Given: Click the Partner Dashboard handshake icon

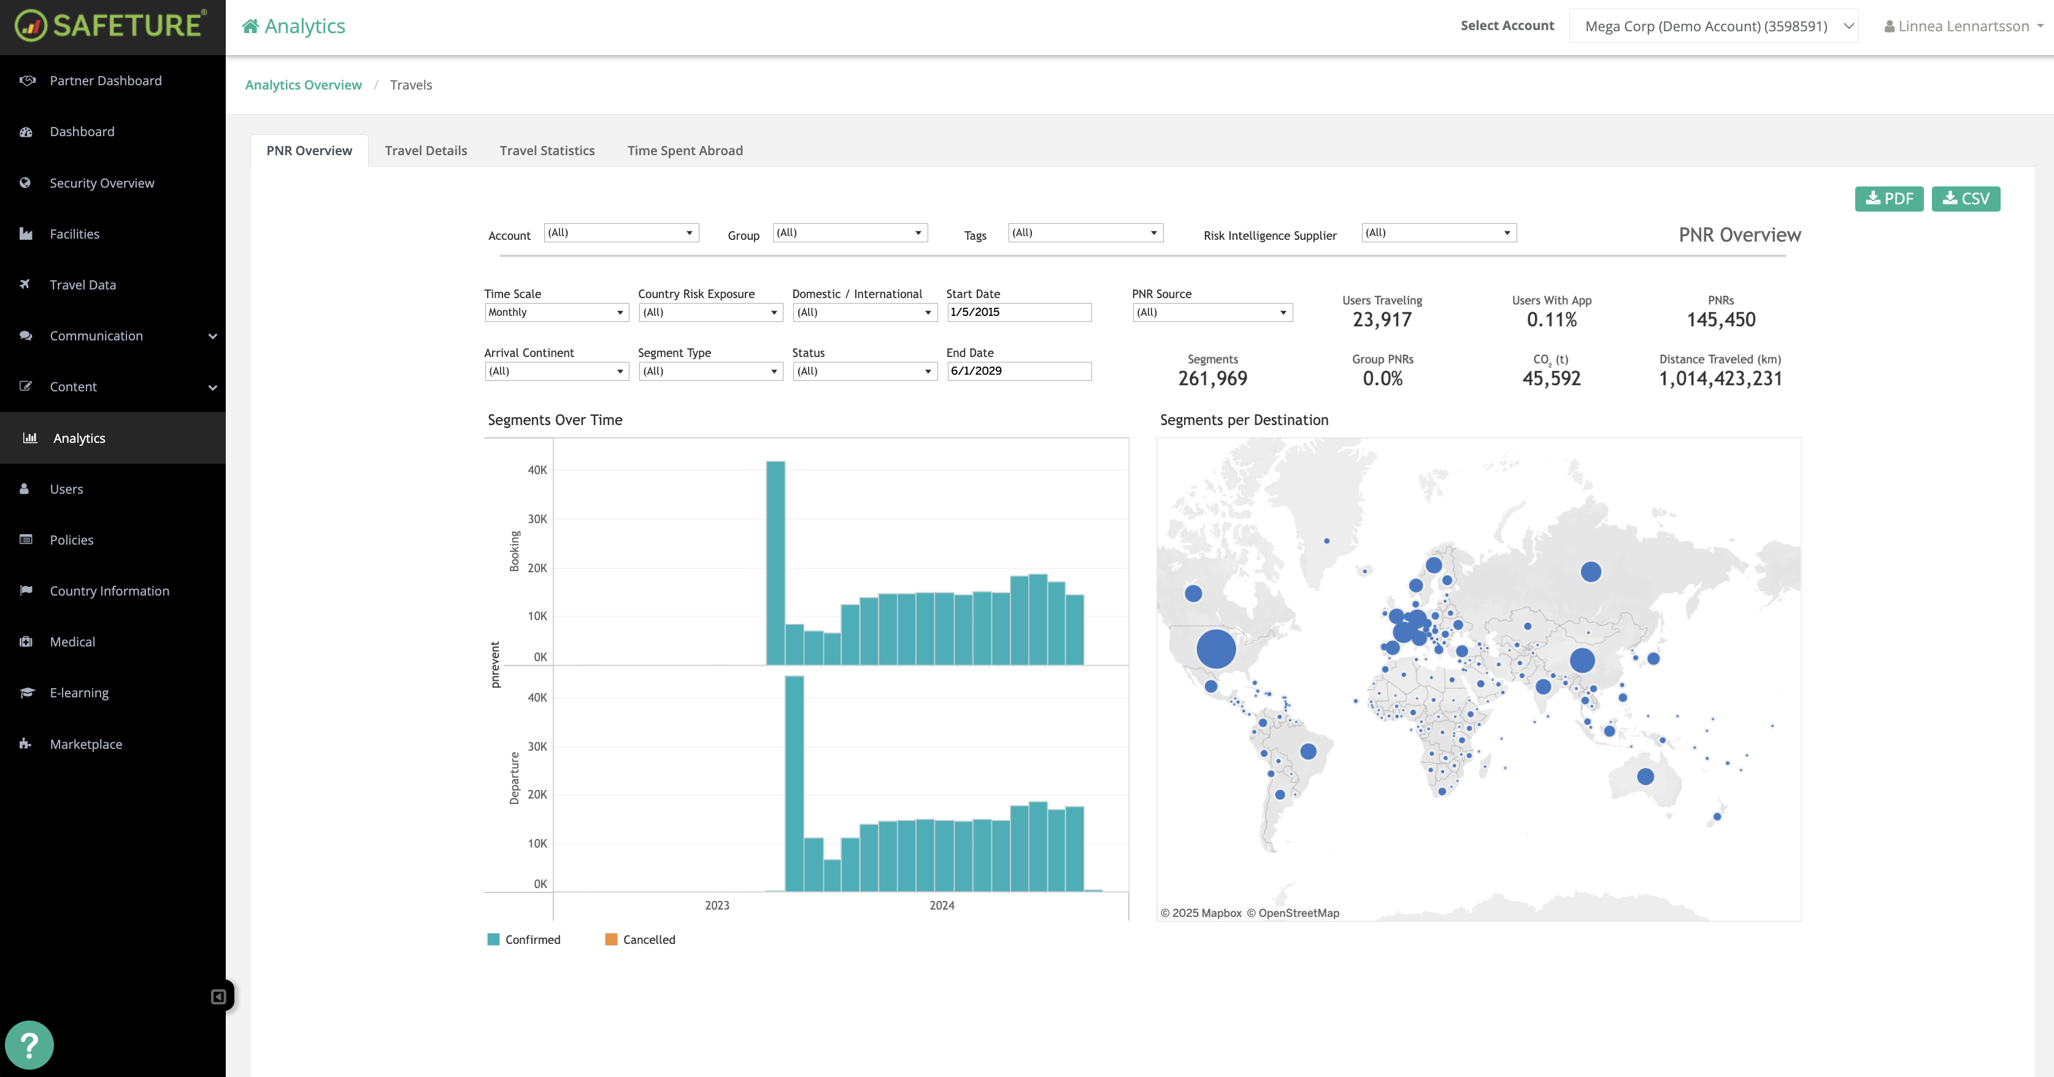Looking at the screenshot, I should [x=27, y=80].
